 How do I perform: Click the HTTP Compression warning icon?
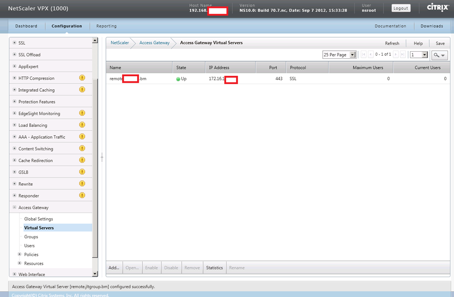pos(82,78)
